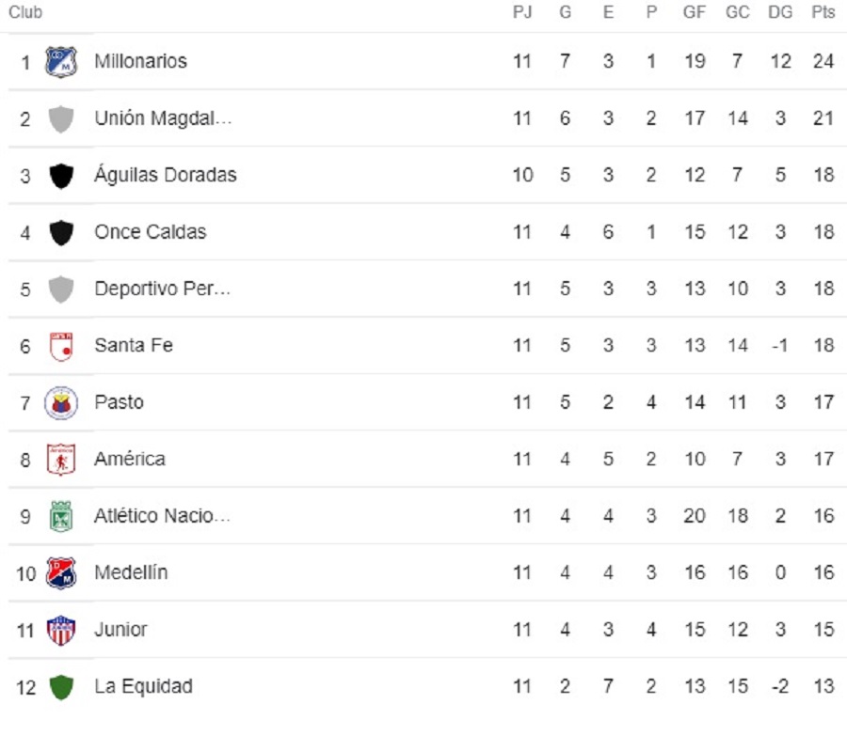Click the América red crest
847x751 pixels.
click(61, 460)
